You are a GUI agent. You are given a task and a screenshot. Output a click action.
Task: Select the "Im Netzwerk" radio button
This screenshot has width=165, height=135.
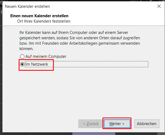point(22,64)
